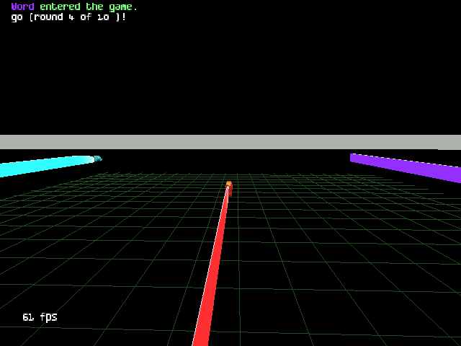Image resolution: width=461 pixels, height=346 pixels.
Task: Click the number 61 in the fps display
Action: pos(28,317)
